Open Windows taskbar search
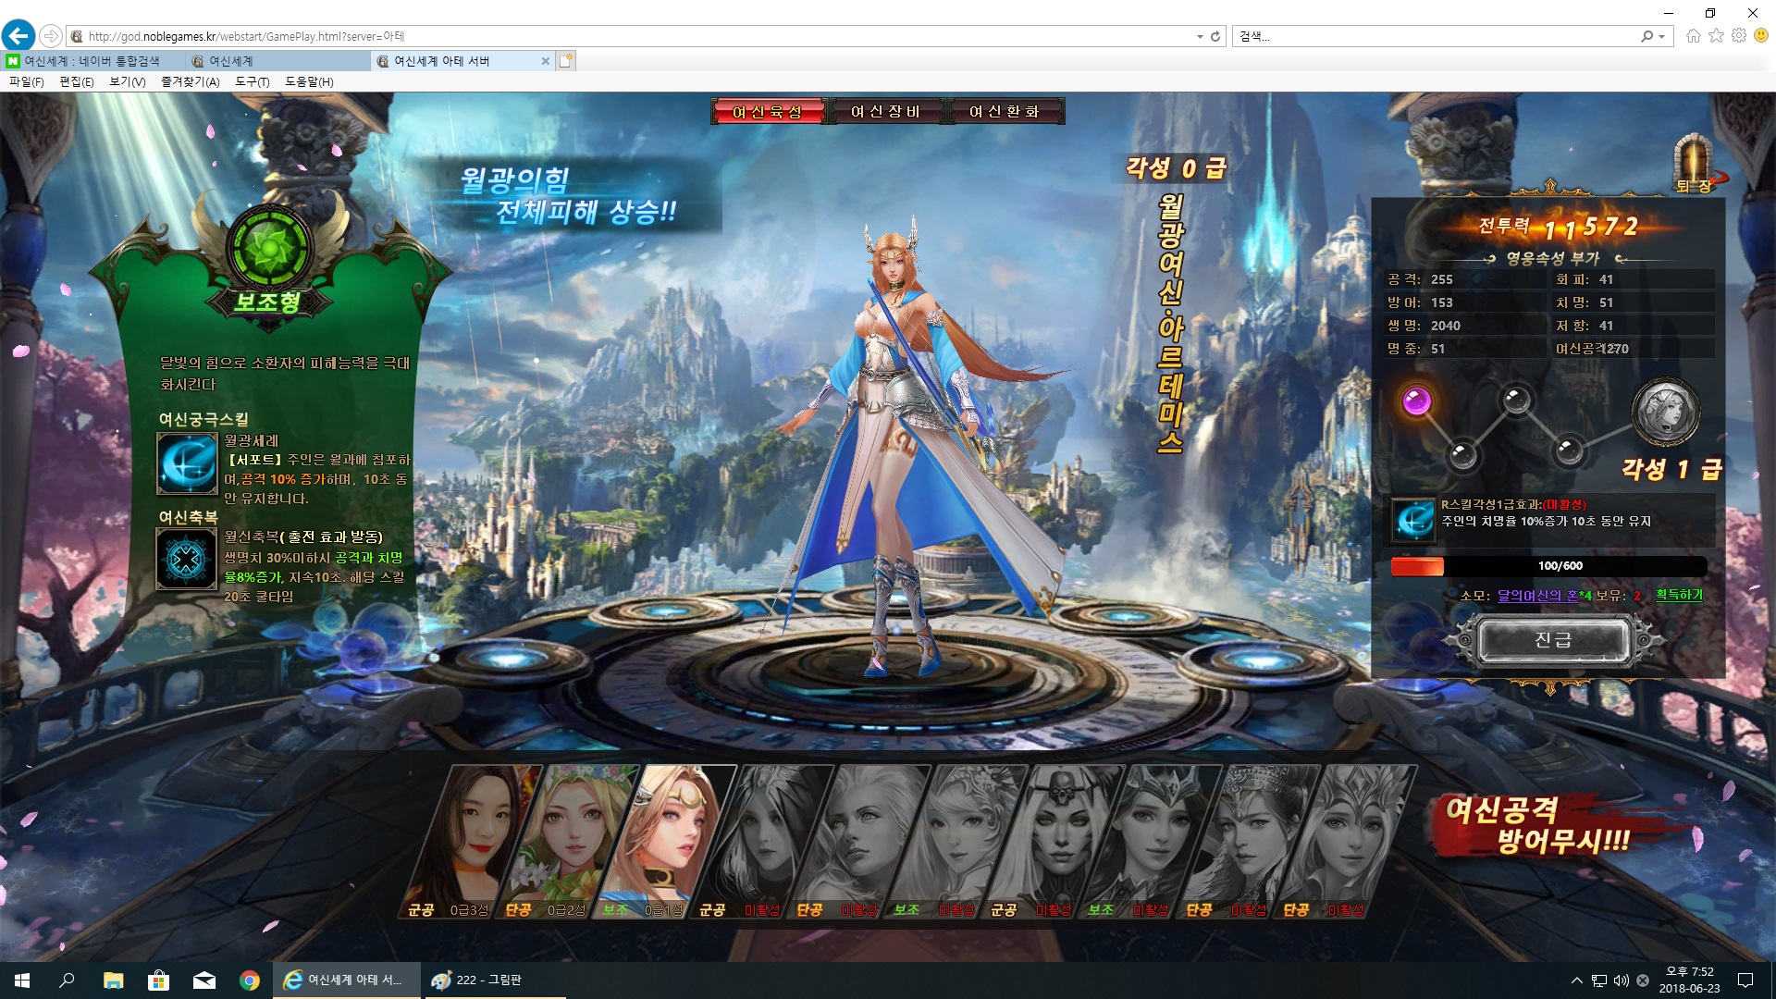This screenshot has width=1776, height=999. 67,980
